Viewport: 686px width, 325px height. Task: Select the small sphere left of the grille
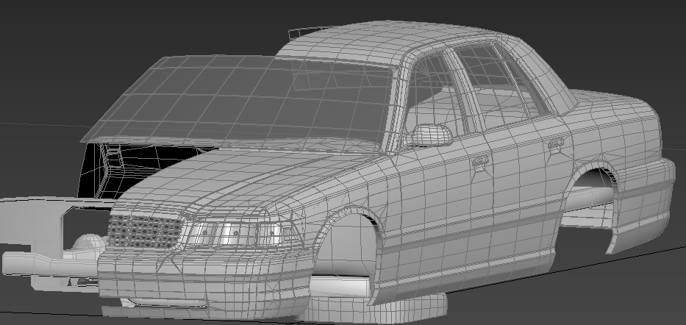coord(89,243)
